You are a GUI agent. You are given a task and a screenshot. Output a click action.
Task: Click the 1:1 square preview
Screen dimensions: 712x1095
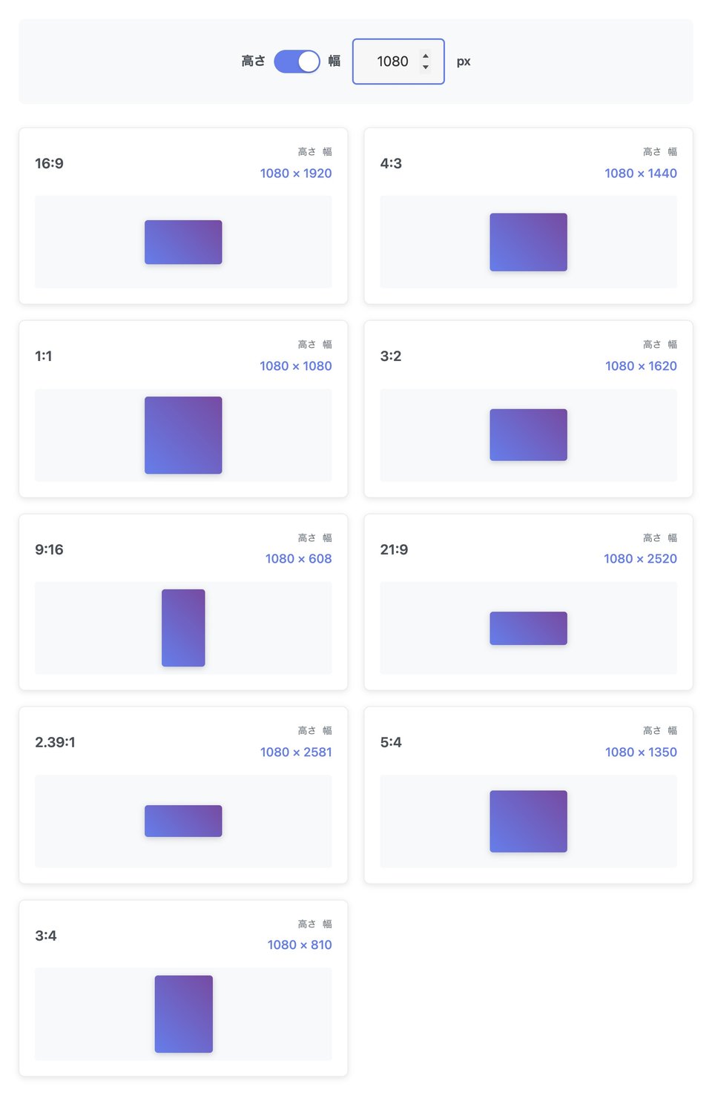pyautogui.click(x=183, y=435)
